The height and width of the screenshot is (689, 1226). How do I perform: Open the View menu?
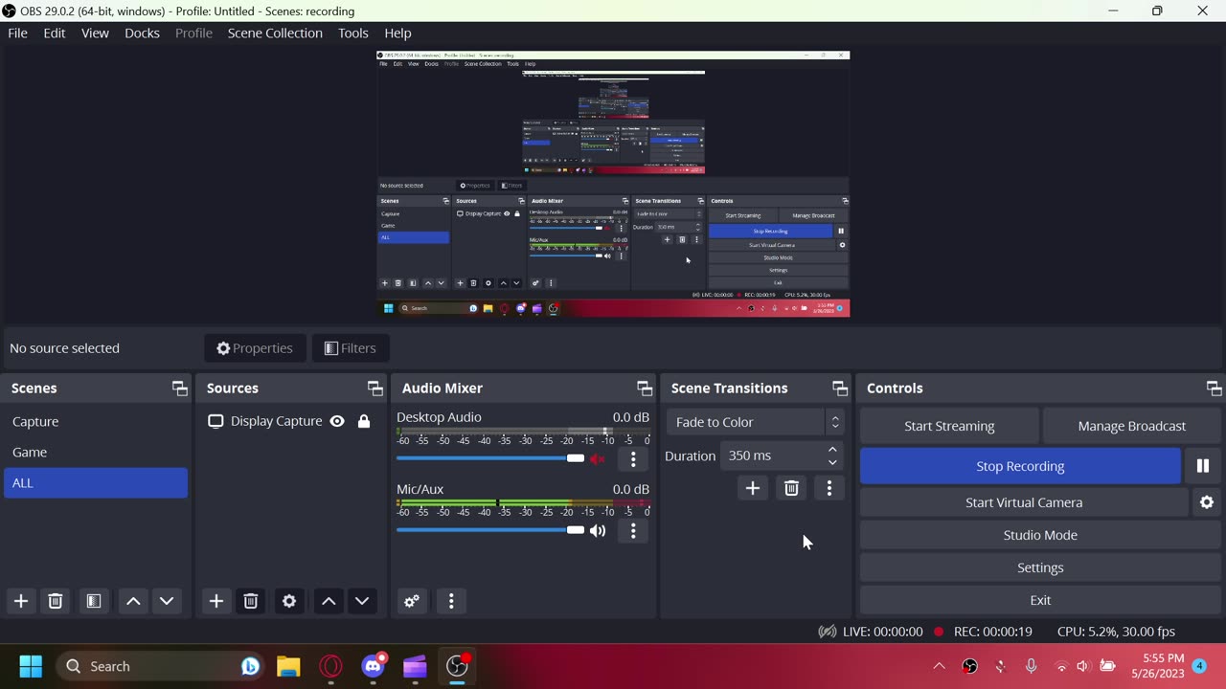pyautogui.click(x=95, y=33)
